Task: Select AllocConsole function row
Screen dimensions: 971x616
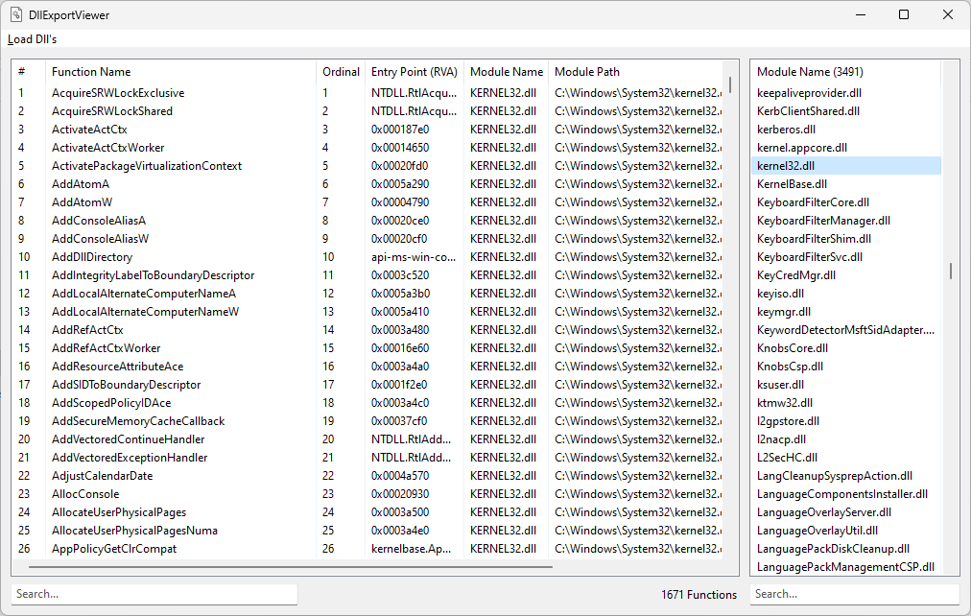Action: click(367, 494)
